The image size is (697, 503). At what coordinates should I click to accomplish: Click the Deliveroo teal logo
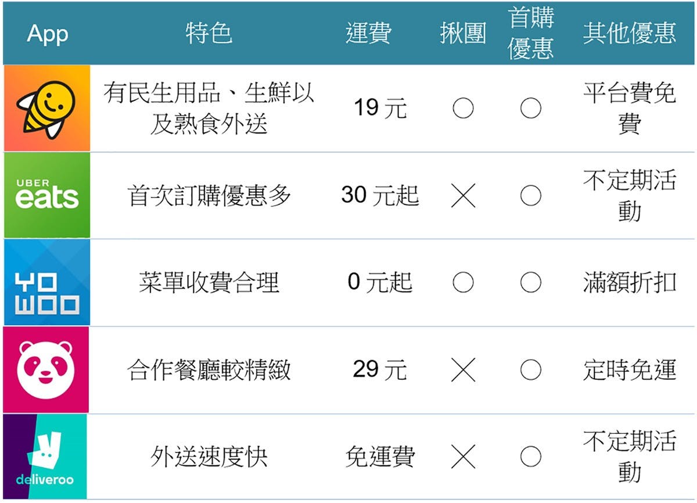point(45,456)
